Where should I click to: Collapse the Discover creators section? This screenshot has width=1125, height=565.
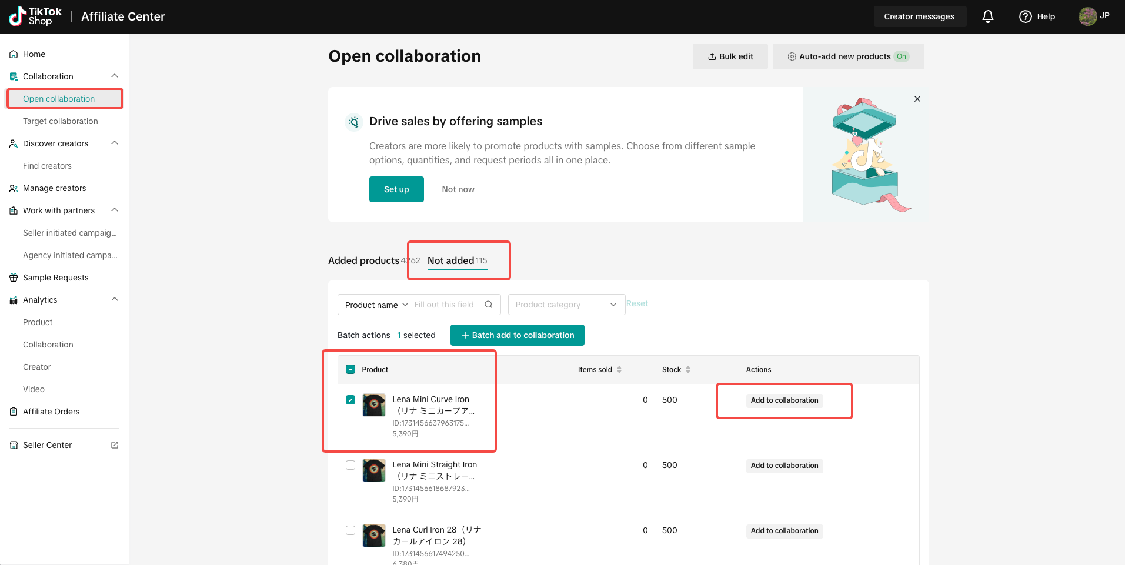[115, 143]
